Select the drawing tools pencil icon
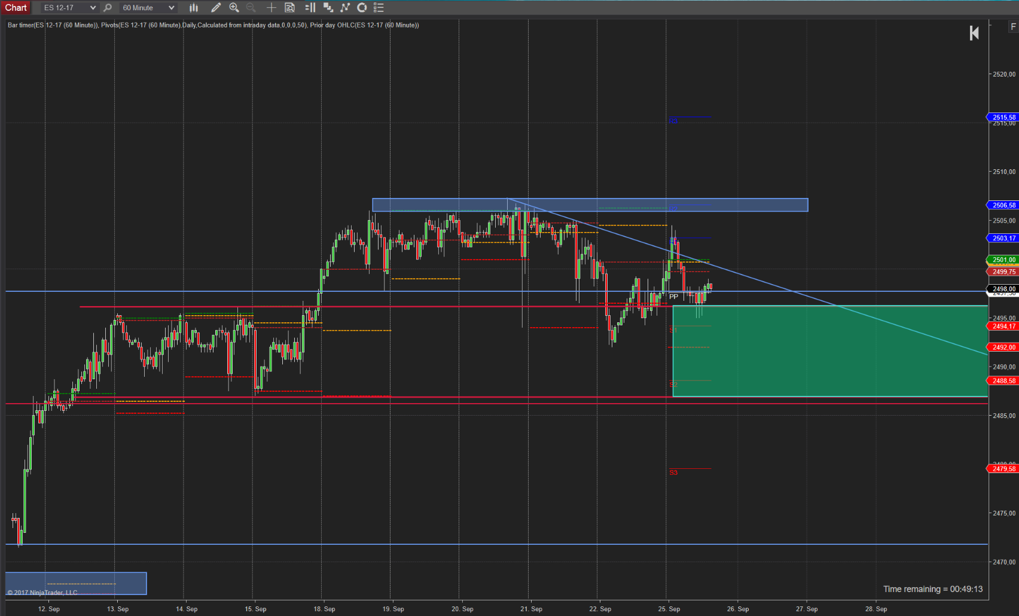Screen dimensions: 1019x616 [216, 8]
